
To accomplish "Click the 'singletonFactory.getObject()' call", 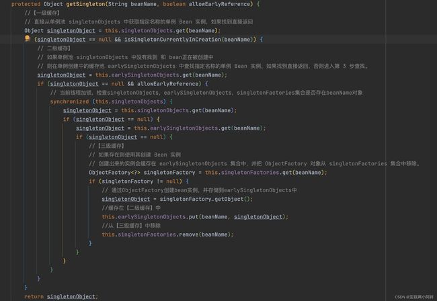I will (206, 200).
